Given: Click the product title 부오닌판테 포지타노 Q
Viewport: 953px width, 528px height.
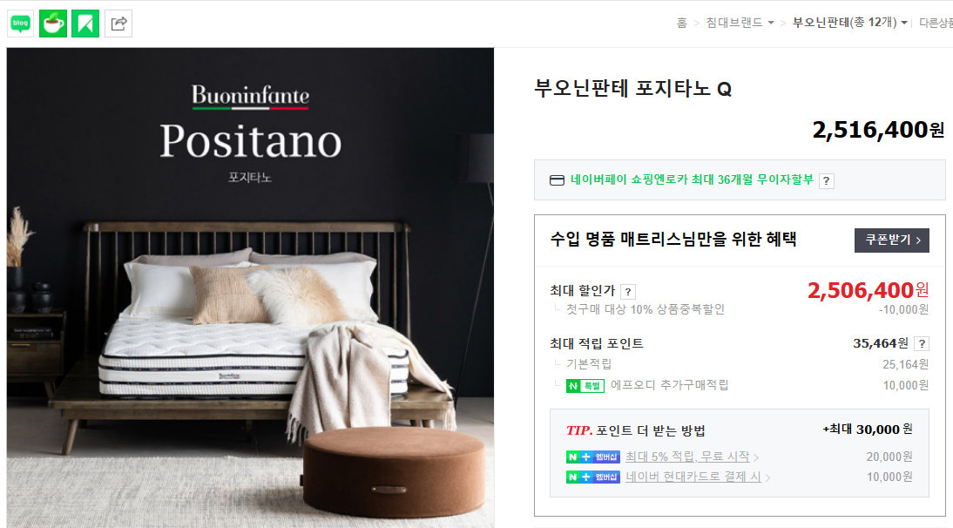Looking at the screenshot, I should click(632, 89).
